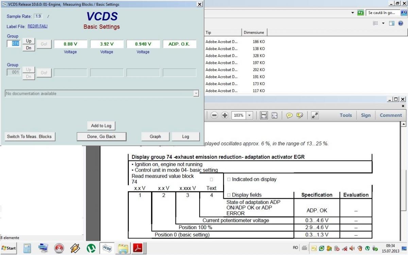Screen dimensions: 408x255
Task: Click the green refresh icon in Explorer
Action: [x=360, y=13]
